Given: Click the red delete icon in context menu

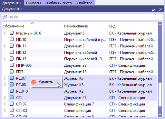Looking at the screenshot, I should [x=34, y=82].
